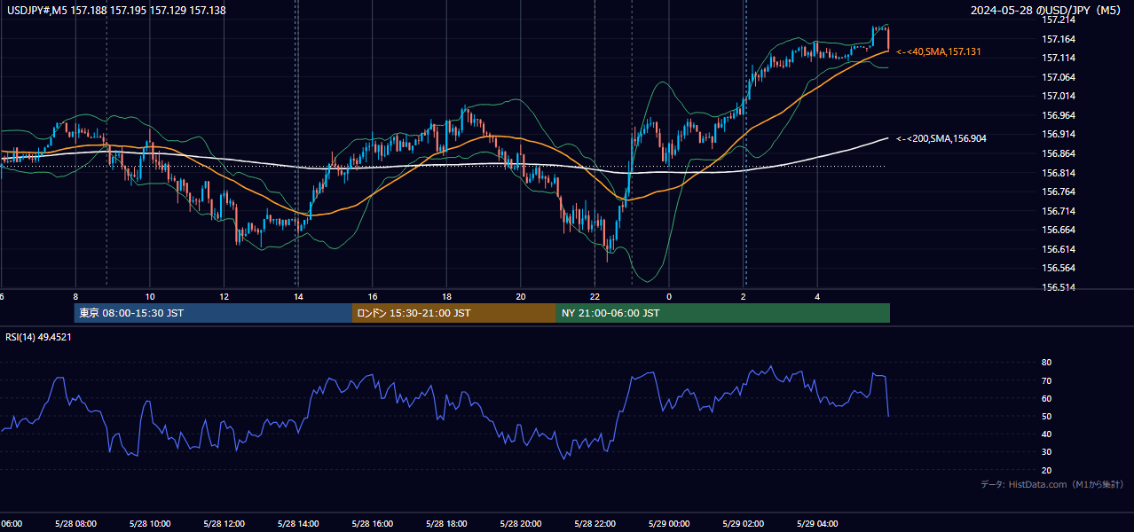Click the 156.864 price axis label
The image size is (1134, 532).
click(1059, 153)
